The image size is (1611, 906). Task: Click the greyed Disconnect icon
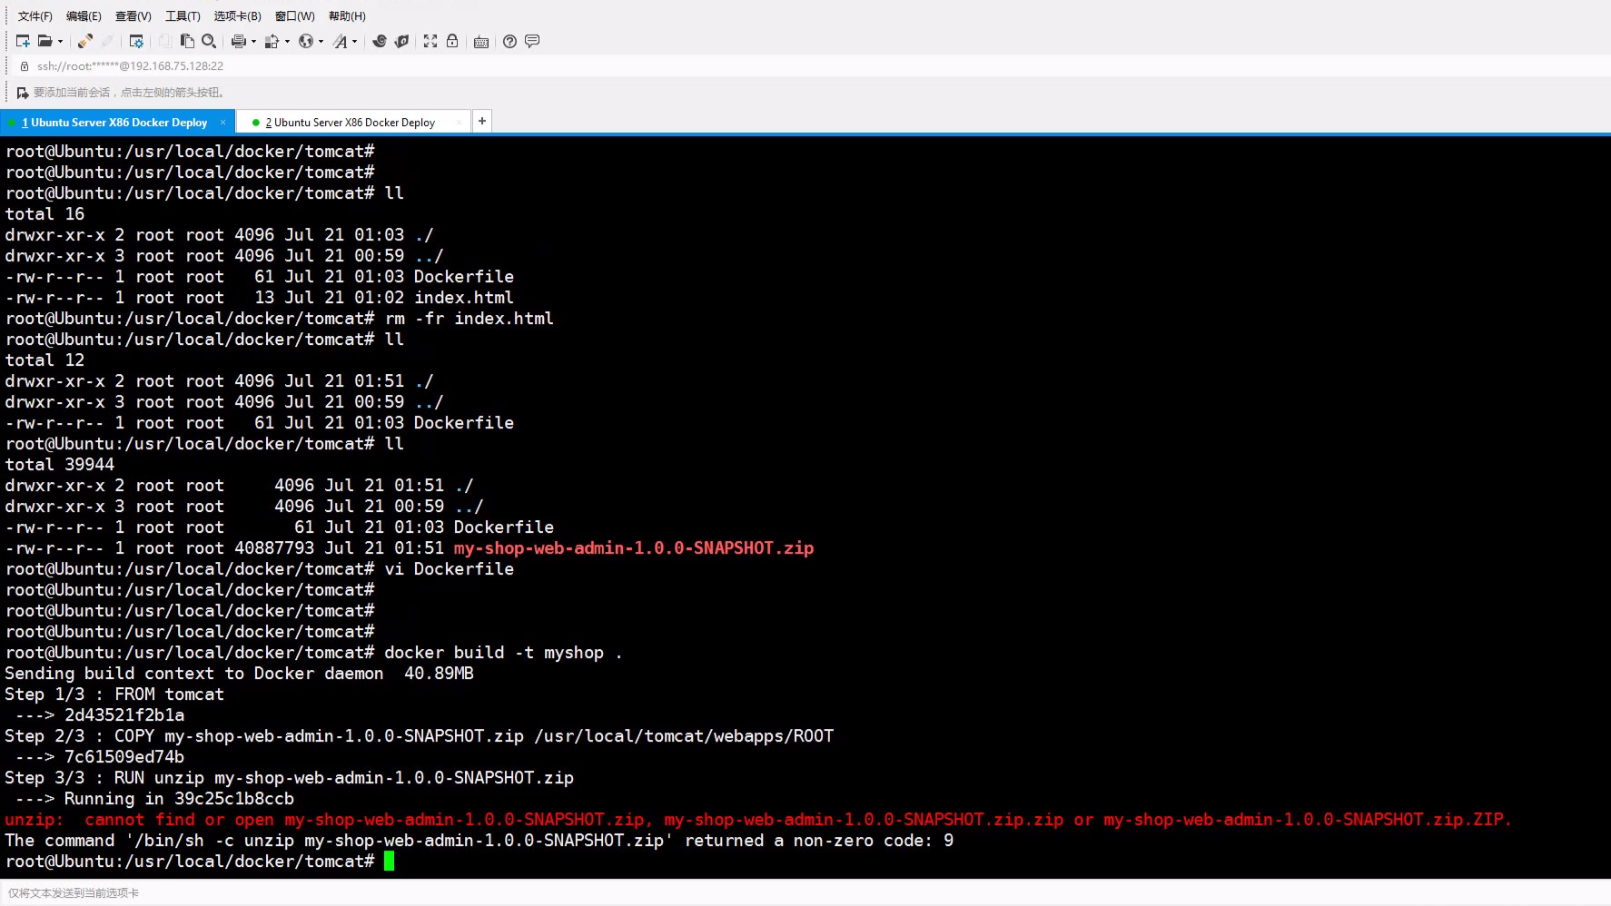click(x=107, y=41)
